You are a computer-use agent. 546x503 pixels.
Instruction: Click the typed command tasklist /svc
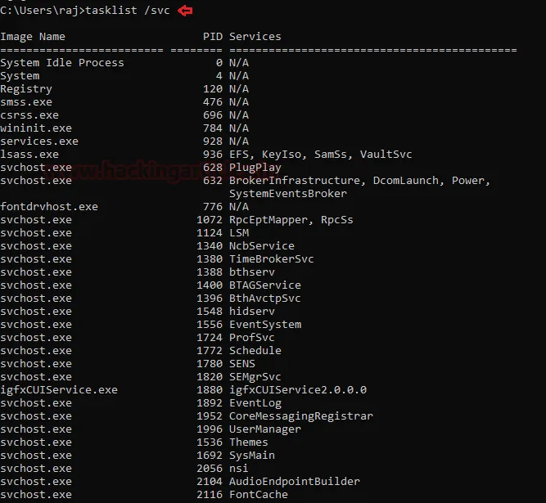tap(131, 10)
